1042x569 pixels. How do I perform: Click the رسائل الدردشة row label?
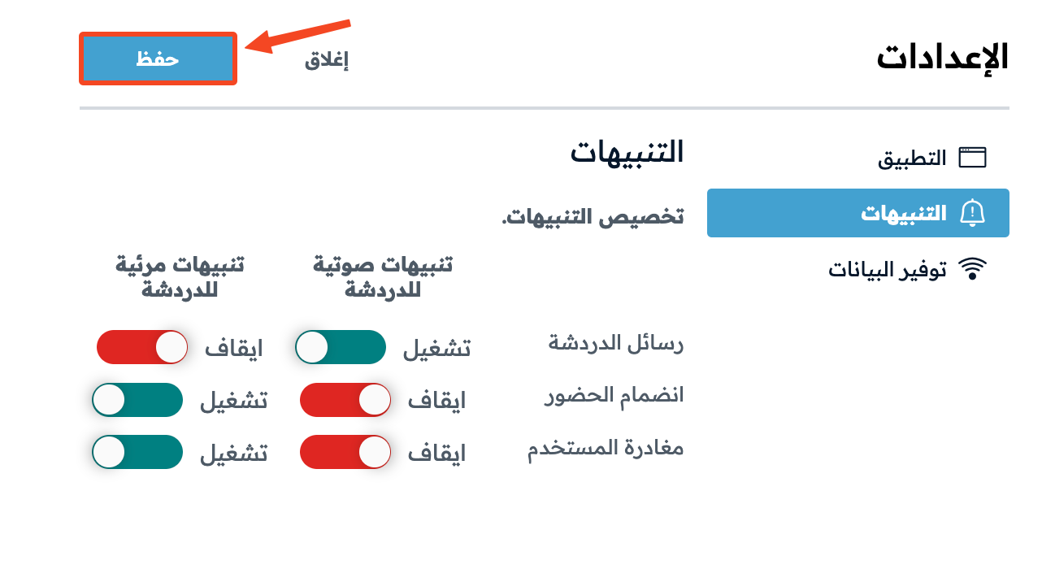(616, 343)
